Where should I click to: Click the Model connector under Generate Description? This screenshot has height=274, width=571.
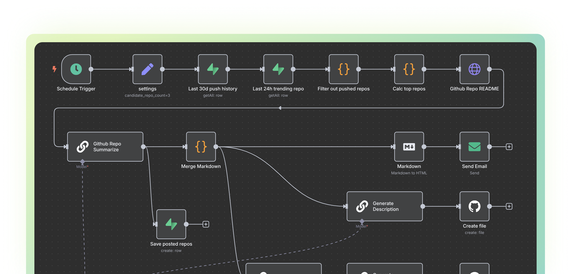(362, 221)
